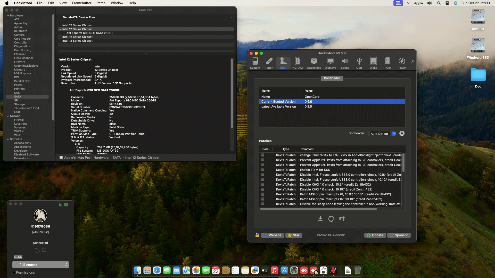The width and height of the screenshot is (495, 278).
Task: Open the Disks section in Hackintool
Action: (373, 63)
